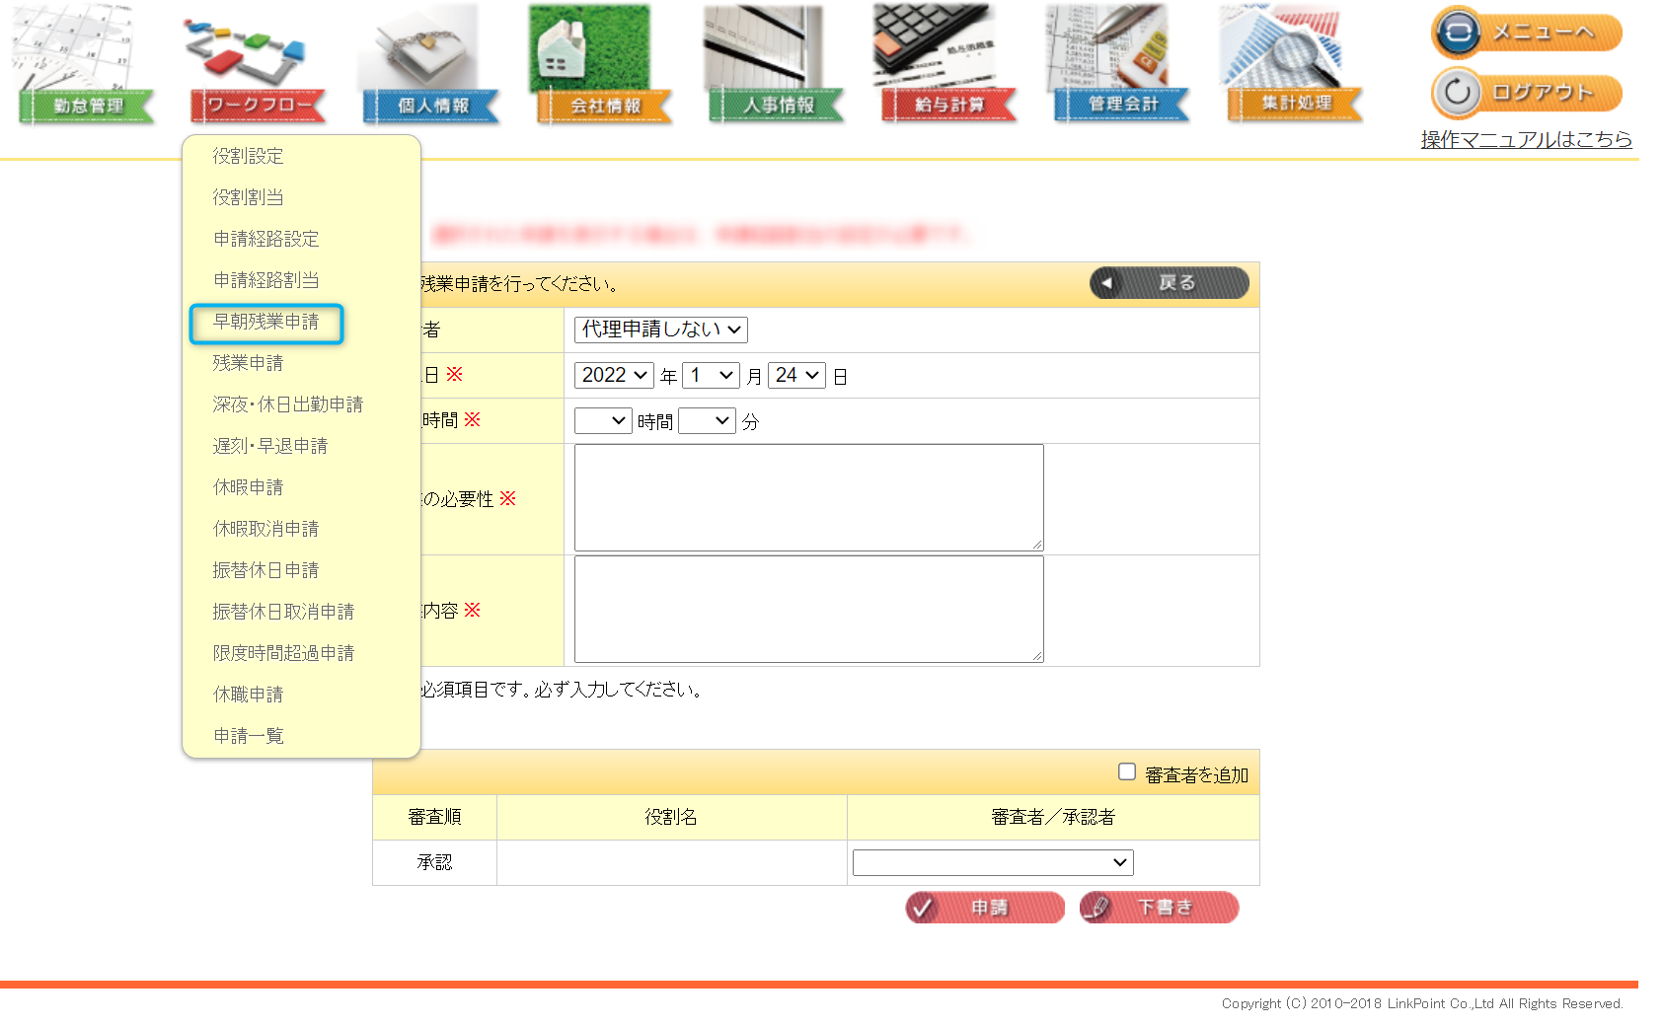Open the 個人情報 personal info icon
Image resolution: width=1663 pixels, height=1026 pixels.
(431, 66)
